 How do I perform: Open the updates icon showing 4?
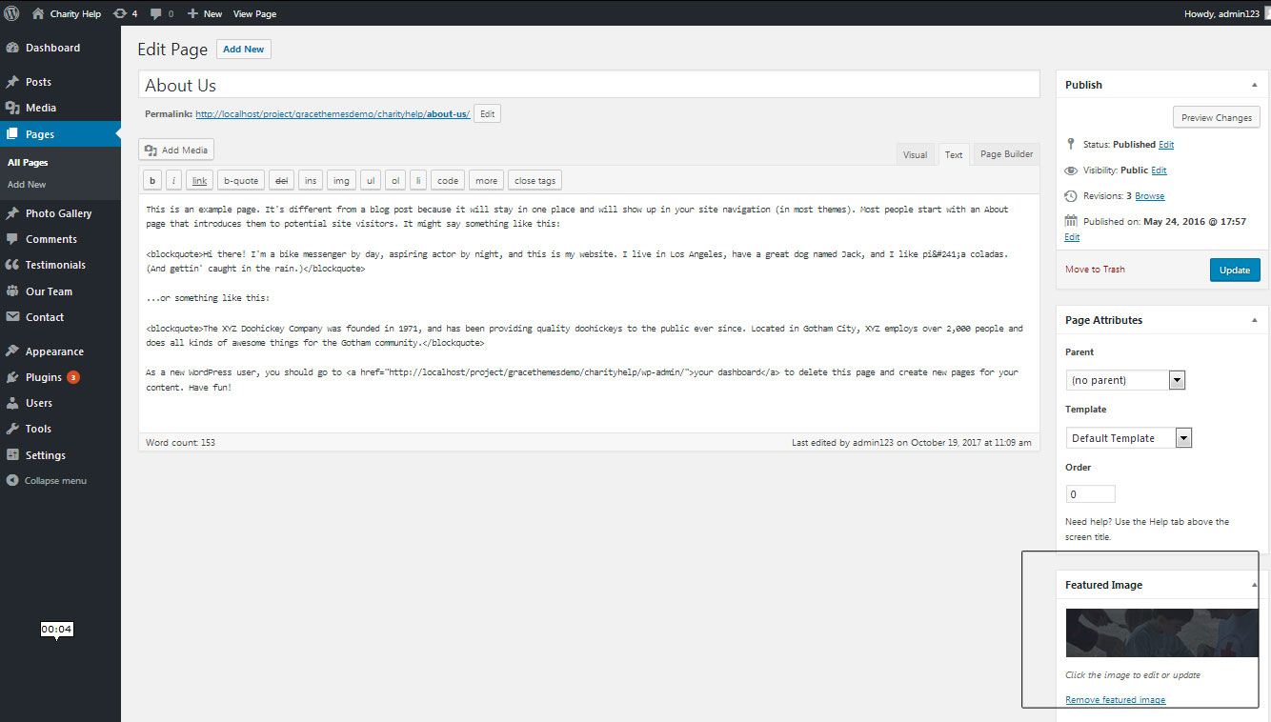(125, 14)
